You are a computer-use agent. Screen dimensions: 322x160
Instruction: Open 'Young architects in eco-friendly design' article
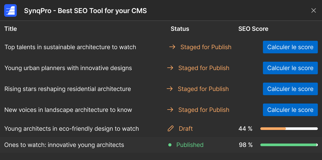[72, 129]
